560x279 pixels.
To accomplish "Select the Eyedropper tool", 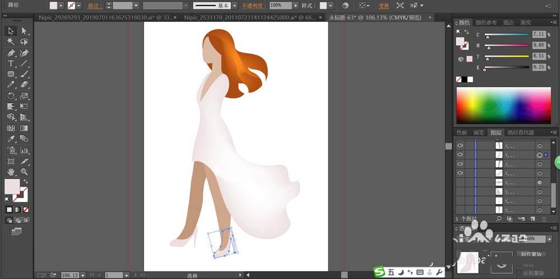I will (11, 139).
